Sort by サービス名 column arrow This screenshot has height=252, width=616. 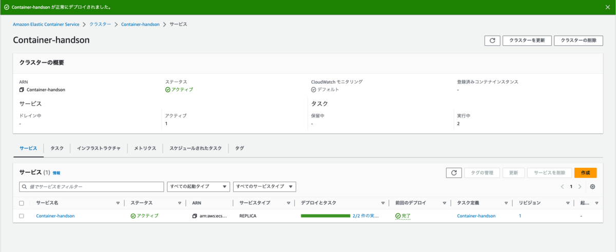click(x=118, y=203)
